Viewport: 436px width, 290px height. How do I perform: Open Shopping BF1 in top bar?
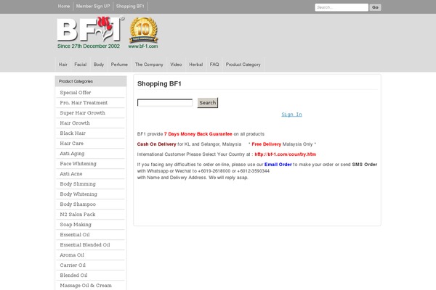pos(130,6)
